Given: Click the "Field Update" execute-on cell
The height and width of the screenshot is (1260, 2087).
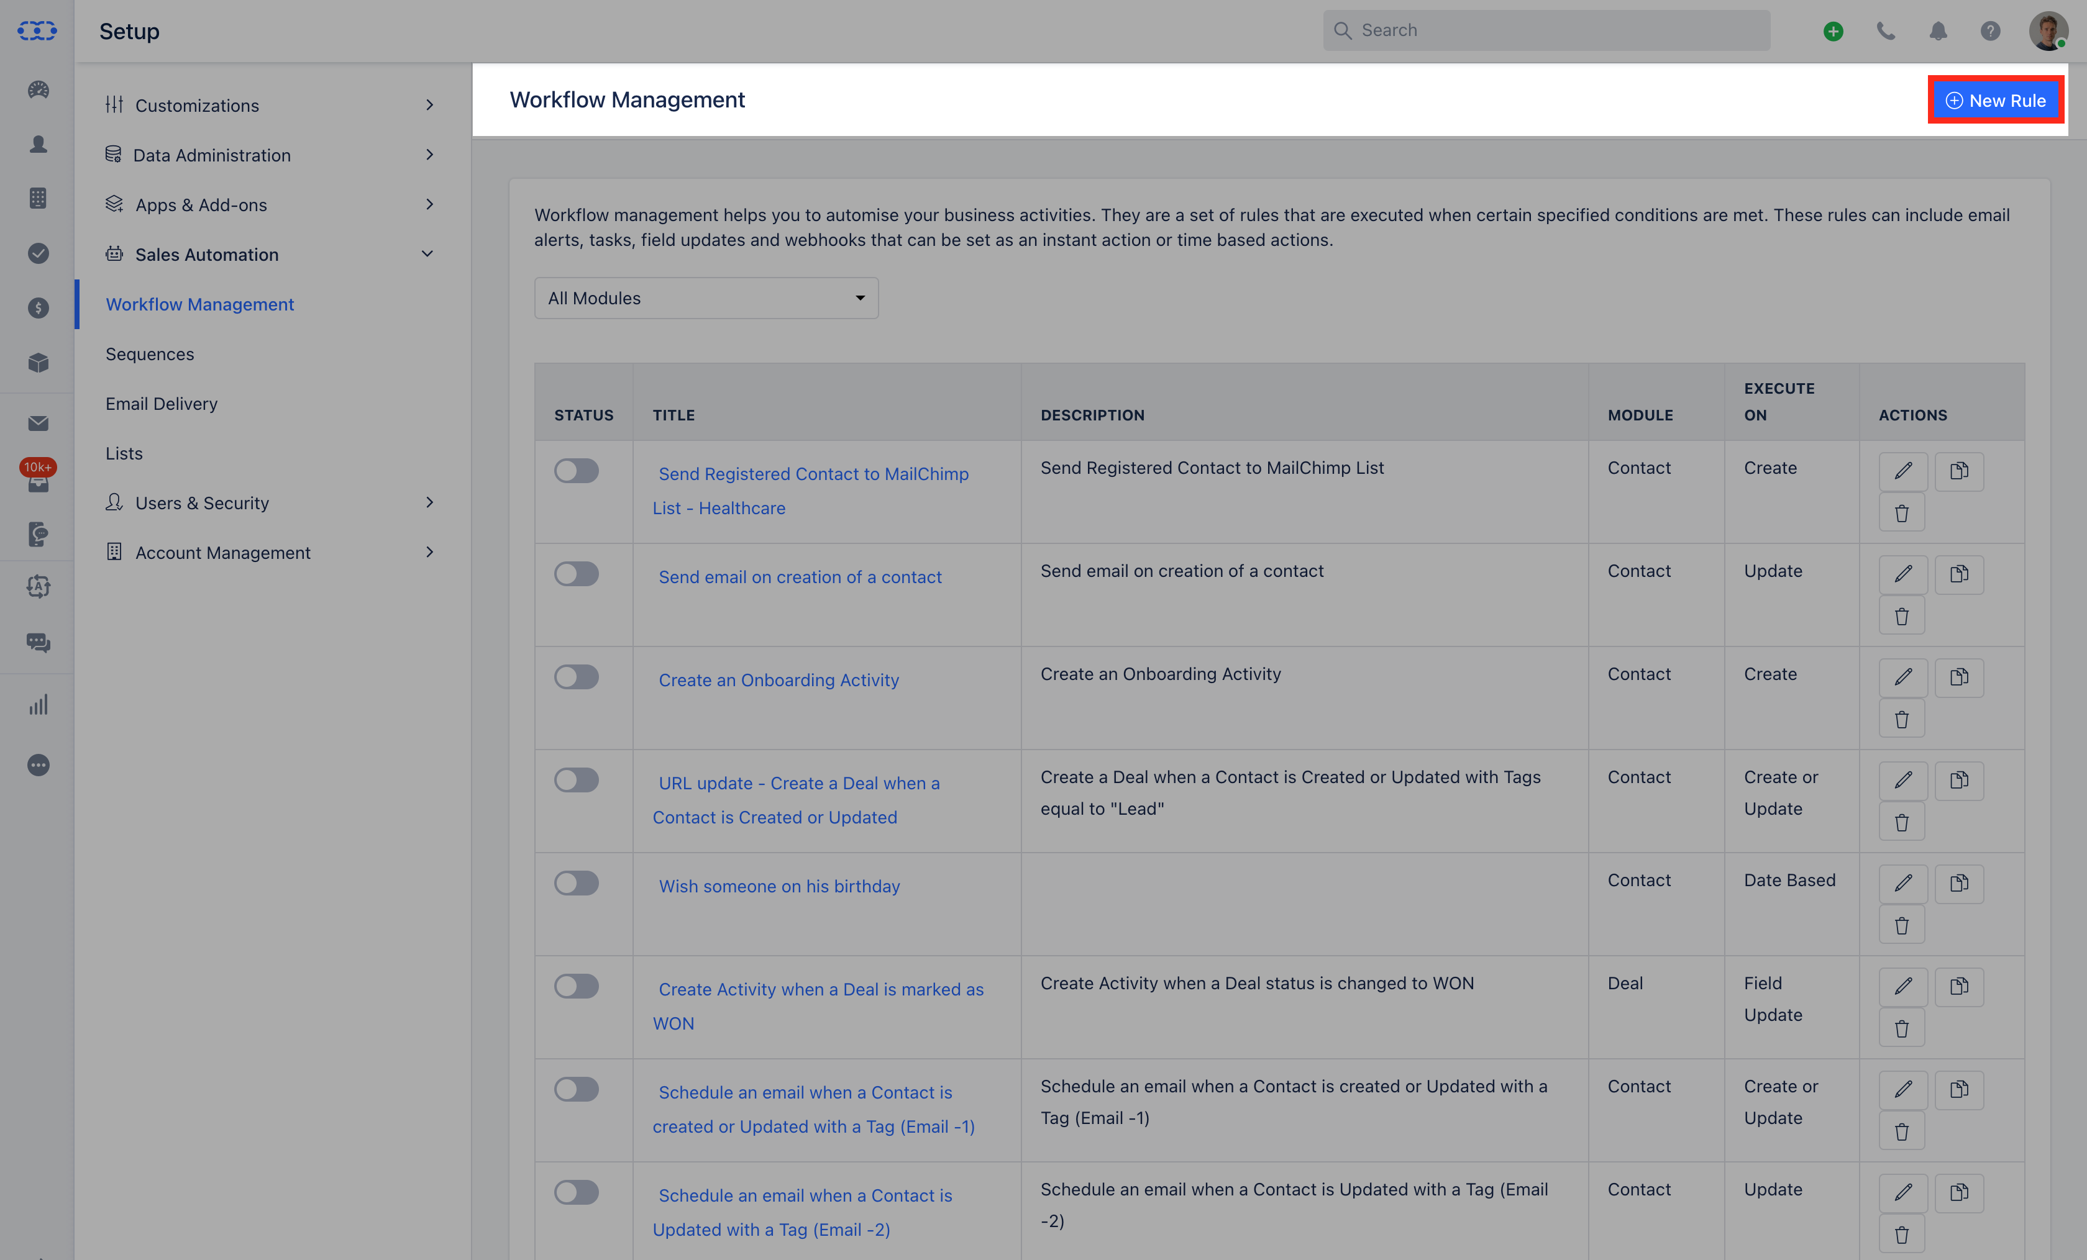Looking at the screenshot, I should click(1773, 999).
